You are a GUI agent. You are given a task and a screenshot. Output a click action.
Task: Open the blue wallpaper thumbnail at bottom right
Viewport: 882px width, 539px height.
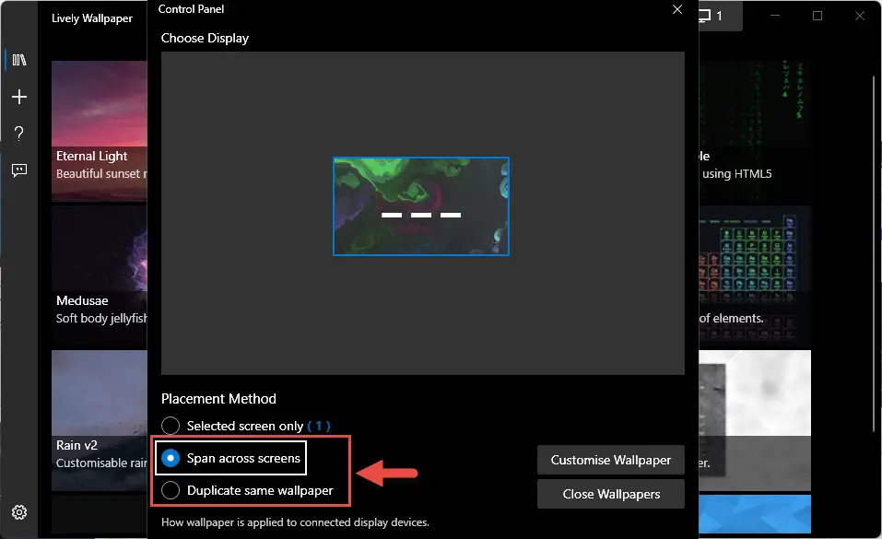coord(754,514)
